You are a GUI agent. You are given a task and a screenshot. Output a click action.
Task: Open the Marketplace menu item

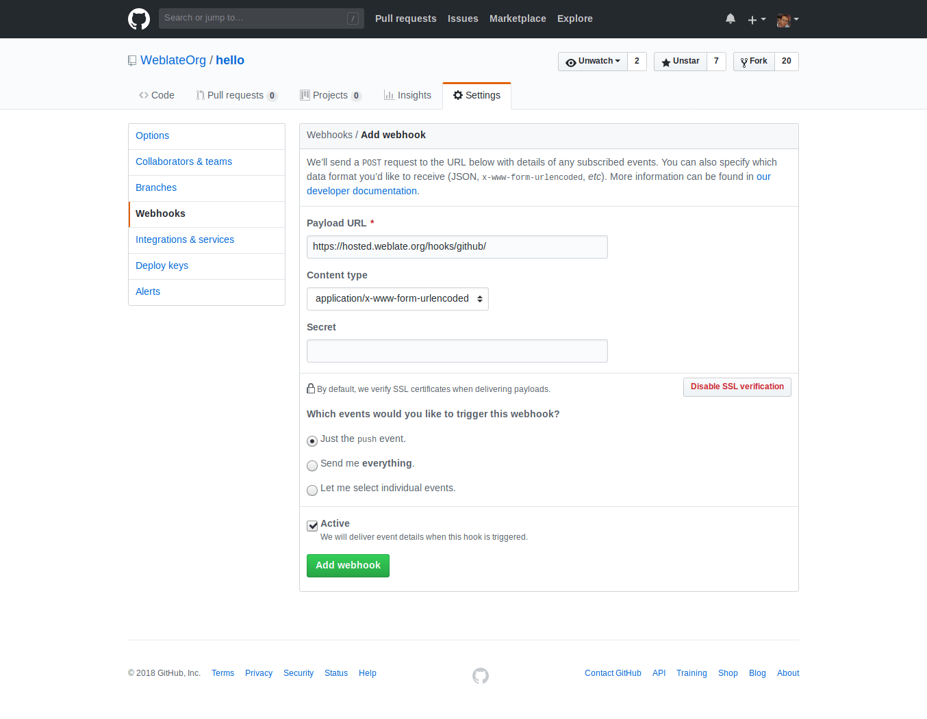coord(518,18)
